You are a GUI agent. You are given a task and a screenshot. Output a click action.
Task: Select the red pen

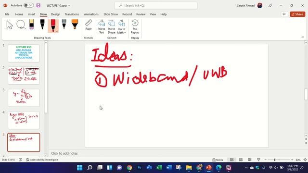tap(52, 25)
